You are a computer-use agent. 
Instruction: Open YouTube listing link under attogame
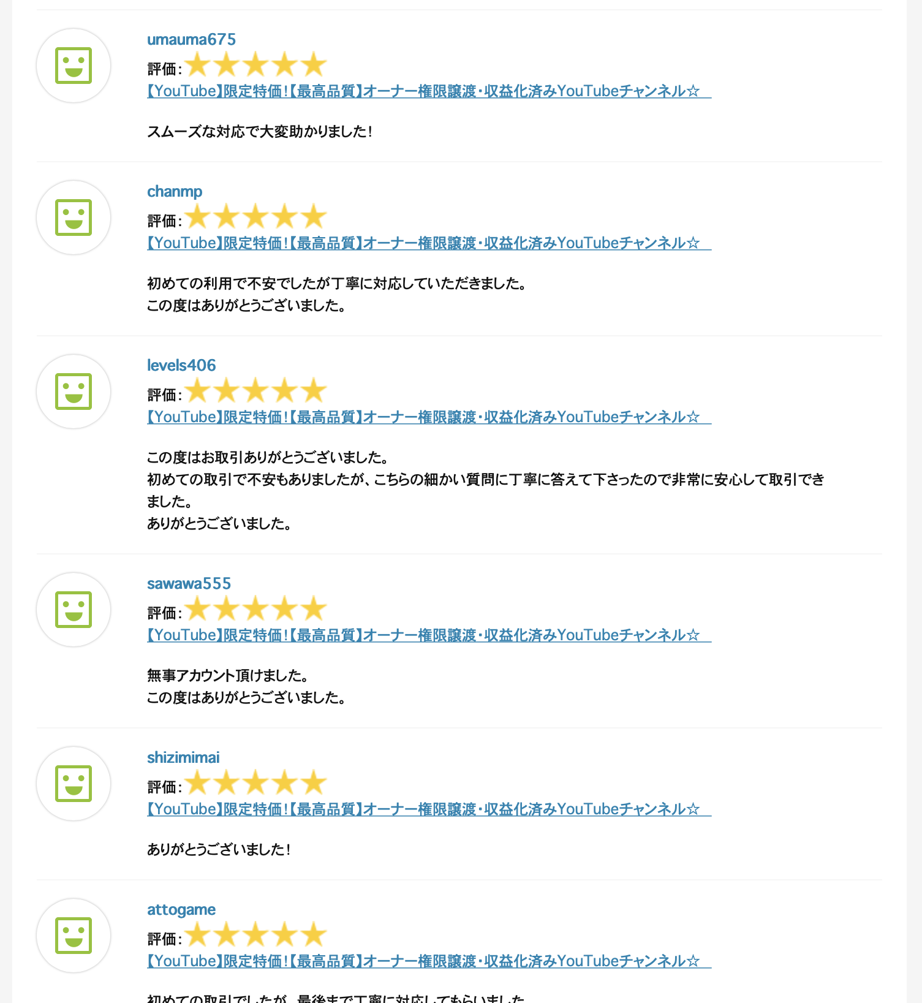pyautogui.click(x=429, y=961)
